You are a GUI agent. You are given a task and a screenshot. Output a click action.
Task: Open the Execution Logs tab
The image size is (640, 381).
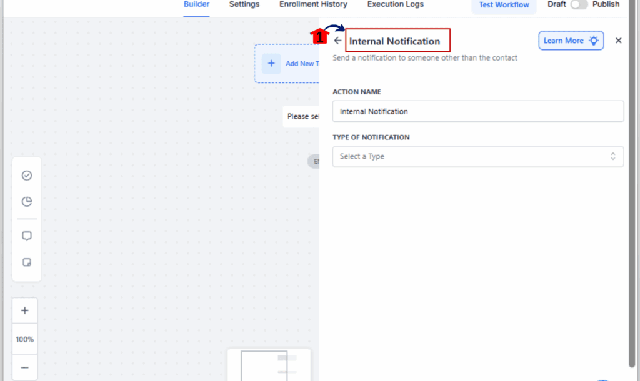(x=395, y=4)
